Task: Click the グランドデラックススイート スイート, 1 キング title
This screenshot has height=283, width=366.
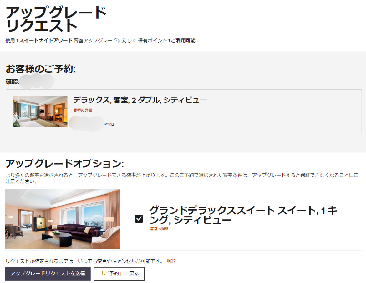Action: click(x=243, y=215)
